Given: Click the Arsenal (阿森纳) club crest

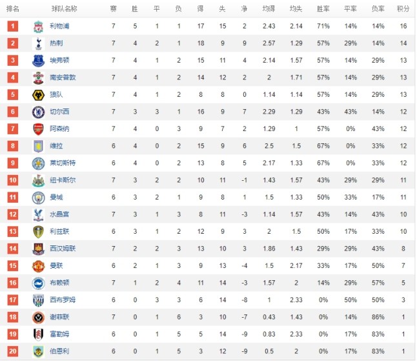Looking at the screenshot, I should (x=38, y=129).
